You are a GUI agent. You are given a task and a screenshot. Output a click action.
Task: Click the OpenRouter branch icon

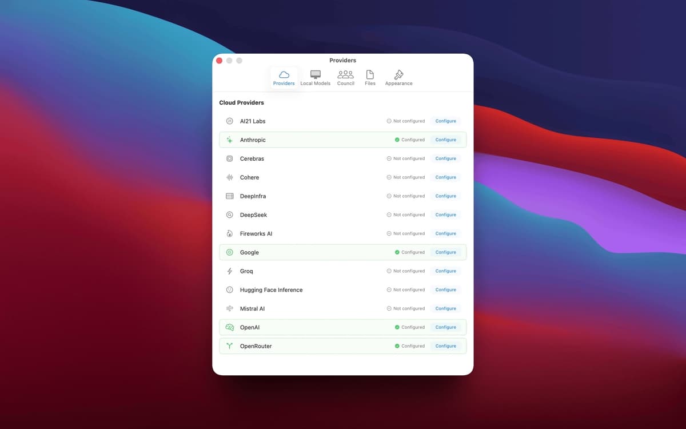pyautogui.click(x=230, y=346)
